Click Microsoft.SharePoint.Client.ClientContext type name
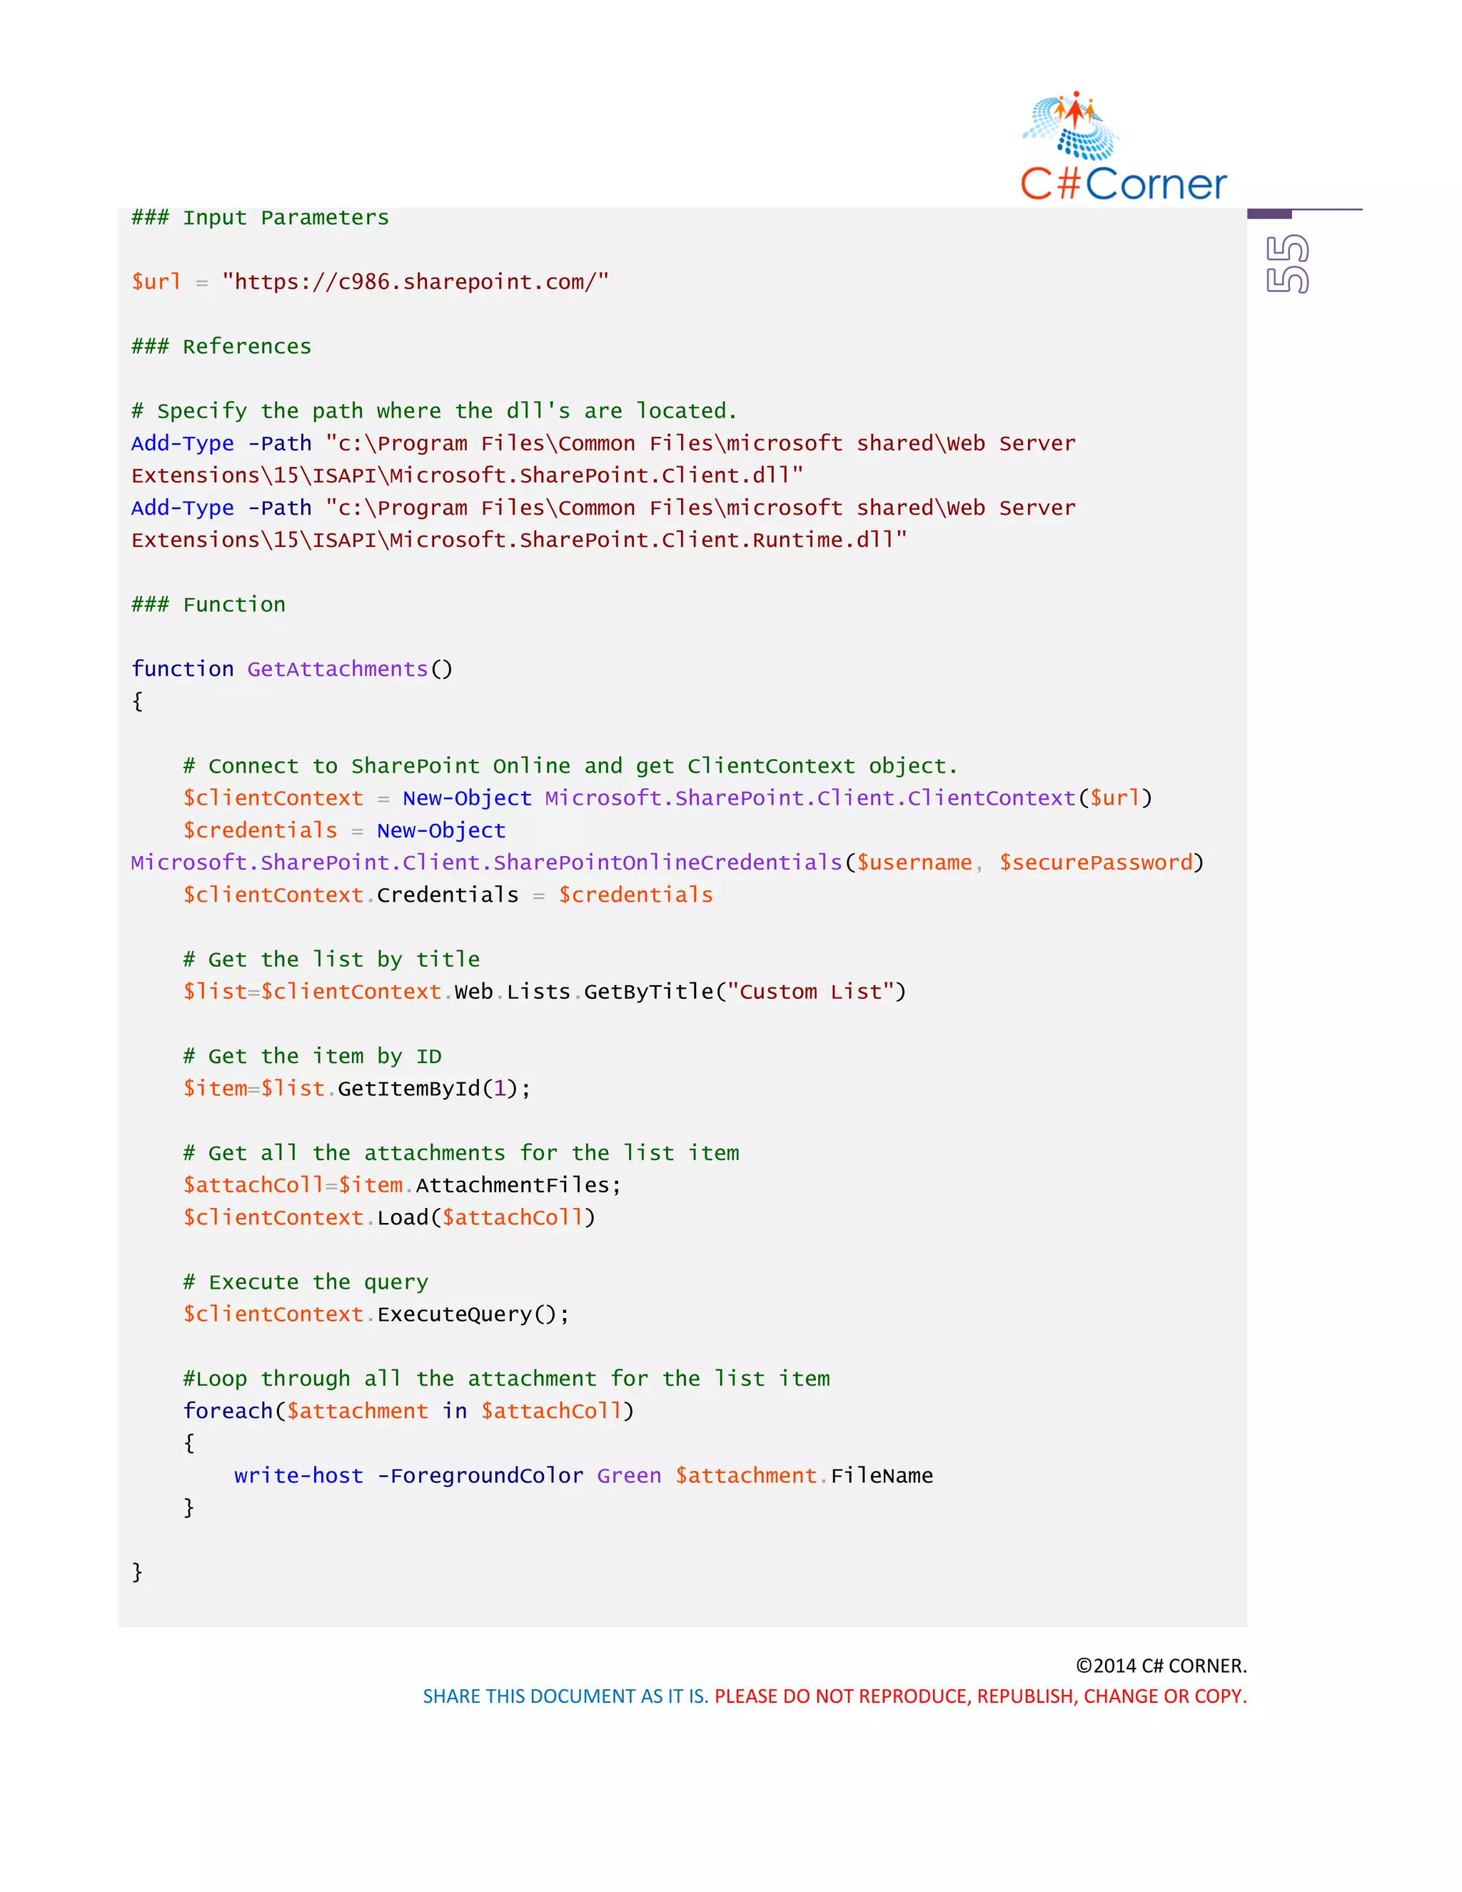The width and height of the screenshot is (1462, 1892). pos(810,798)
